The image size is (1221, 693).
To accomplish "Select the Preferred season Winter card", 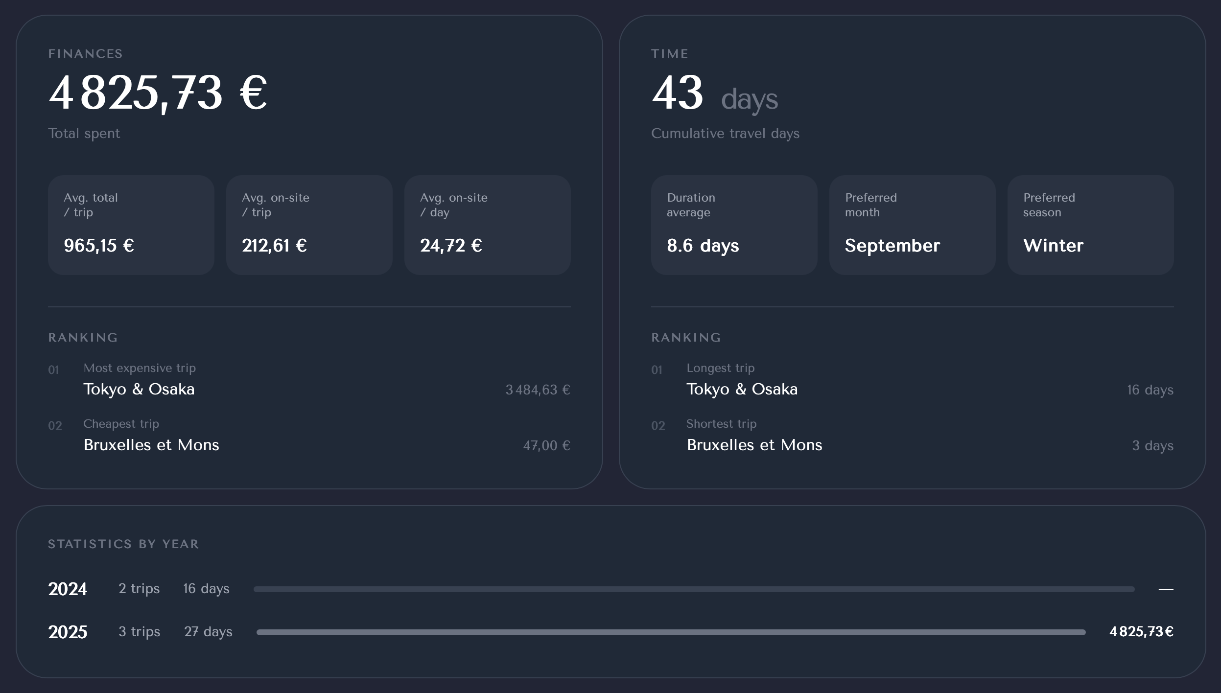I will click(1090, 225).
